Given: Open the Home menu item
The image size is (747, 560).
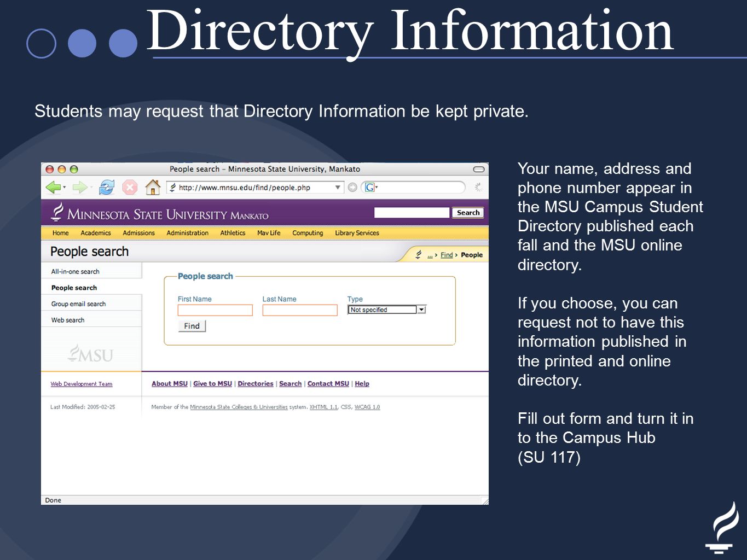Looking at the screenshot, I should pyautogui.click(x=61, y=233).
